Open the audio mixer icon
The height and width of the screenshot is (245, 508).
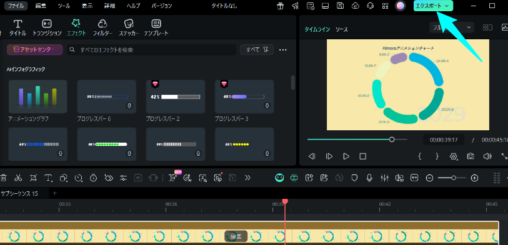(384, 178)
